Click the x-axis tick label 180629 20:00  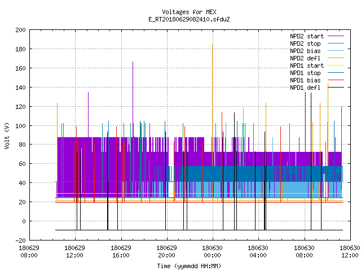[166, 252]
